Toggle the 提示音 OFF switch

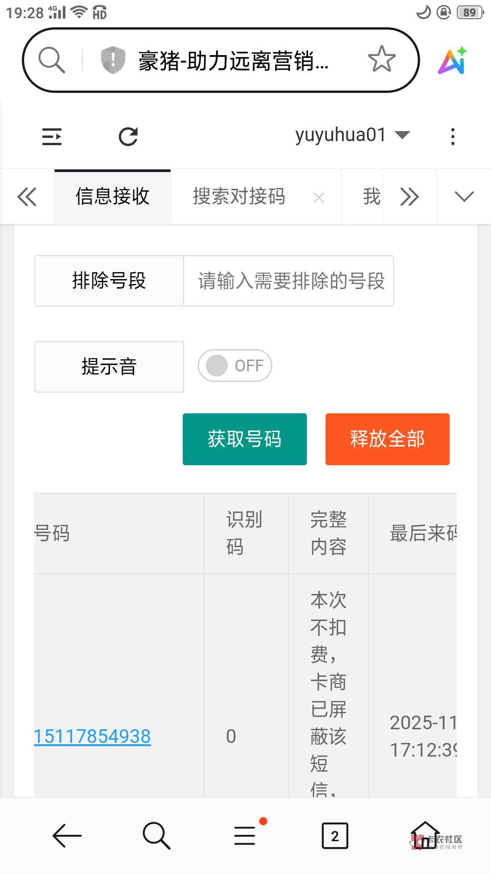235,366
